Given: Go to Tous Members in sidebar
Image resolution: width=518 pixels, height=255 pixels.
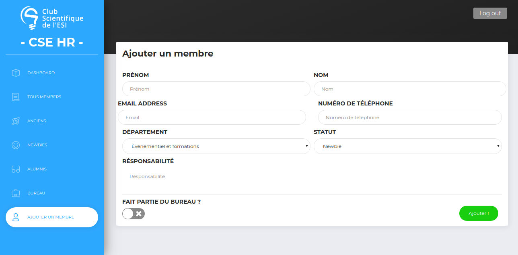Looking at the screenshot, I should (x=52, y=97).
